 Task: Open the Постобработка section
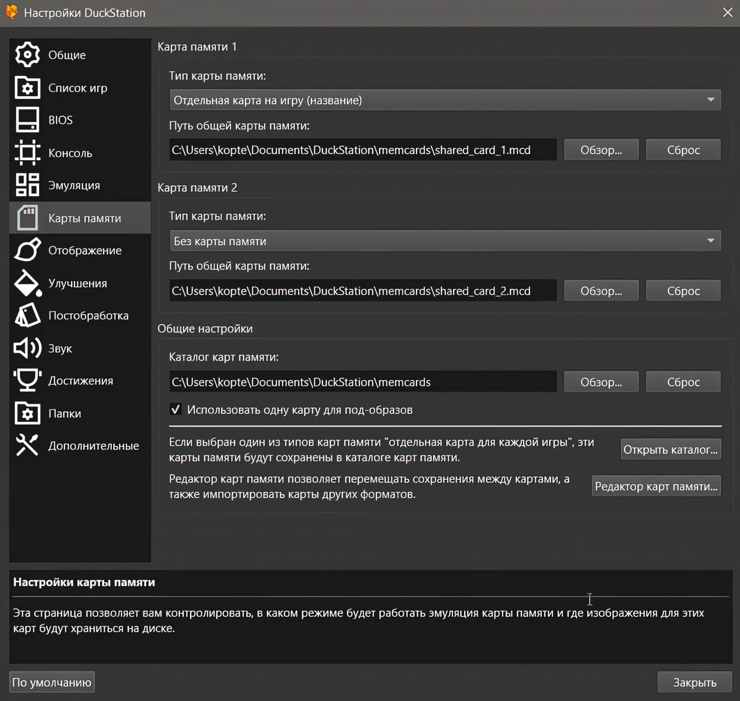tap(80, 315)
